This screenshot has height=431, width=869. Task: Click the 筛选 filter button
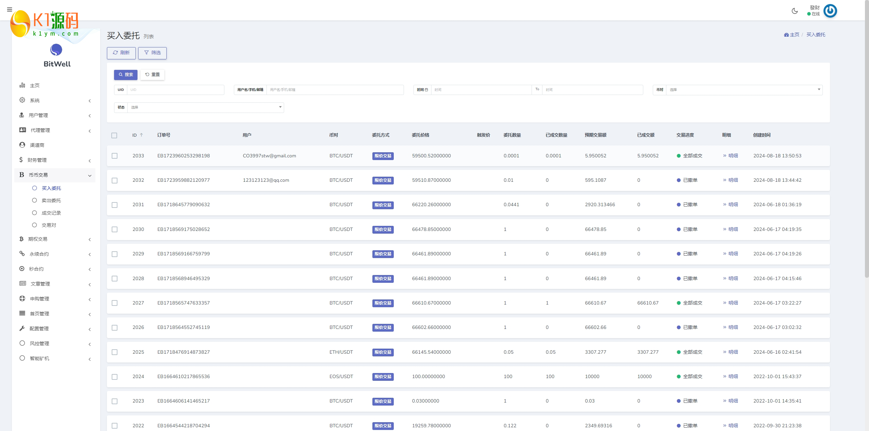(152, 53)
